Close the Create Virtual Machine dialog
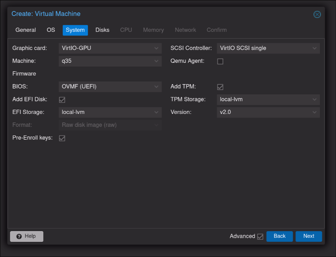Viewport: 336px width, 257px height. [317, 14]
